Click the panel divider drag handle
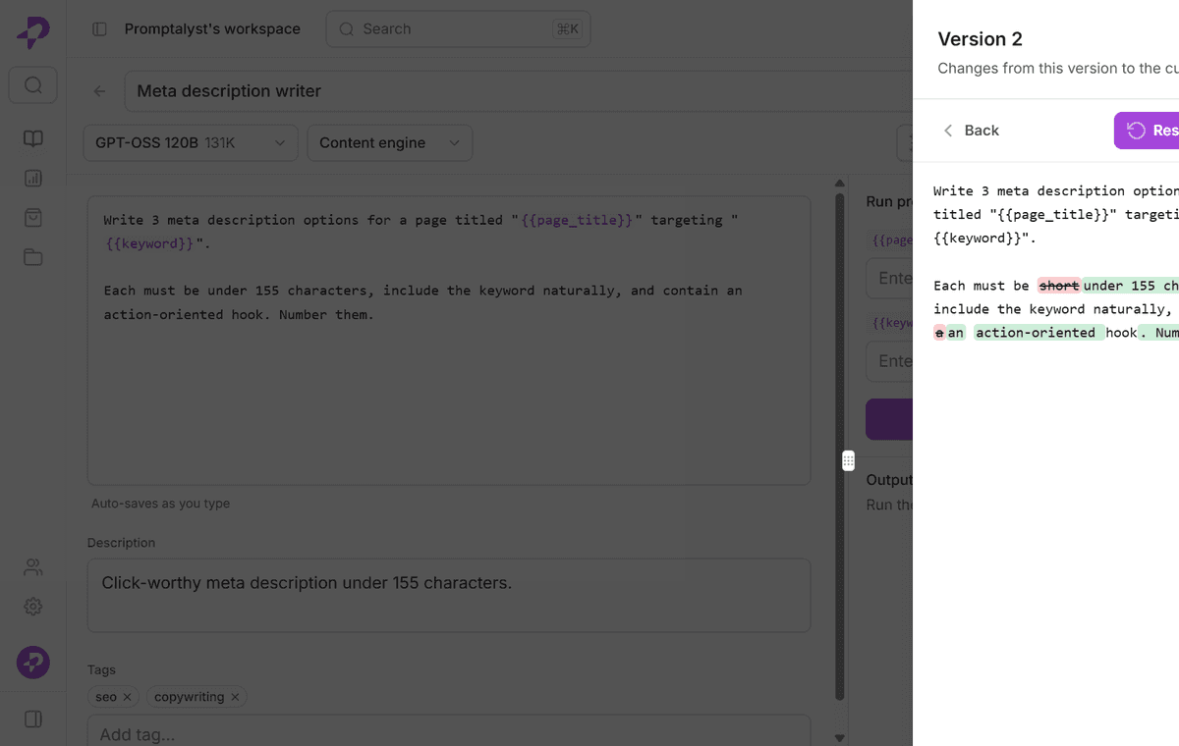Viewport: 1179px width, 746px height. pos(848,461)
